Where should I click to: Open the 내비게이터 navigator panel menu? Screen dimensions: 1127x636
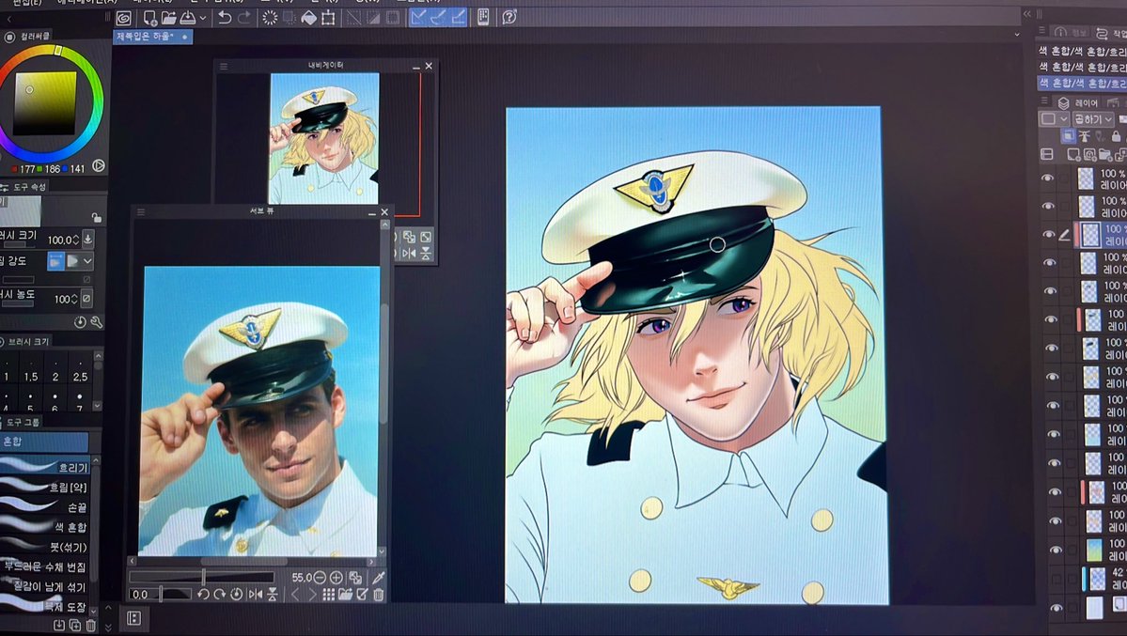click(224, 66)
